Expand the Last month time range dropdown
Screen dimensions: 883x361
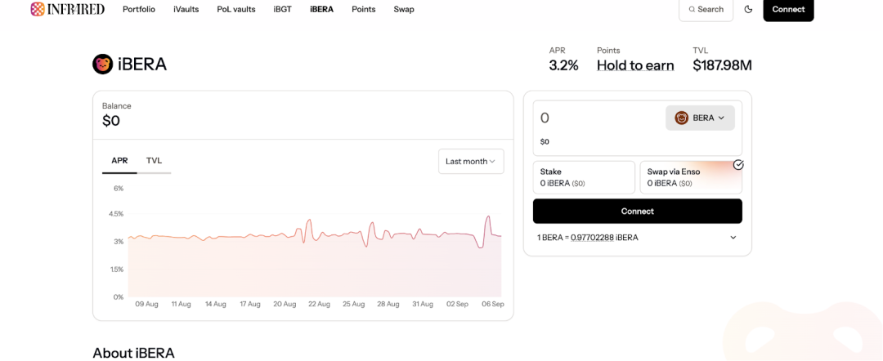click(470, 161)
